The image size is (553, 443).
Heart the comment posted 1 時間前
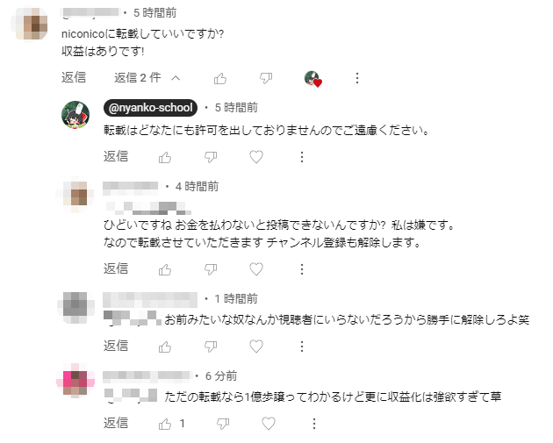tap(256, 347)
